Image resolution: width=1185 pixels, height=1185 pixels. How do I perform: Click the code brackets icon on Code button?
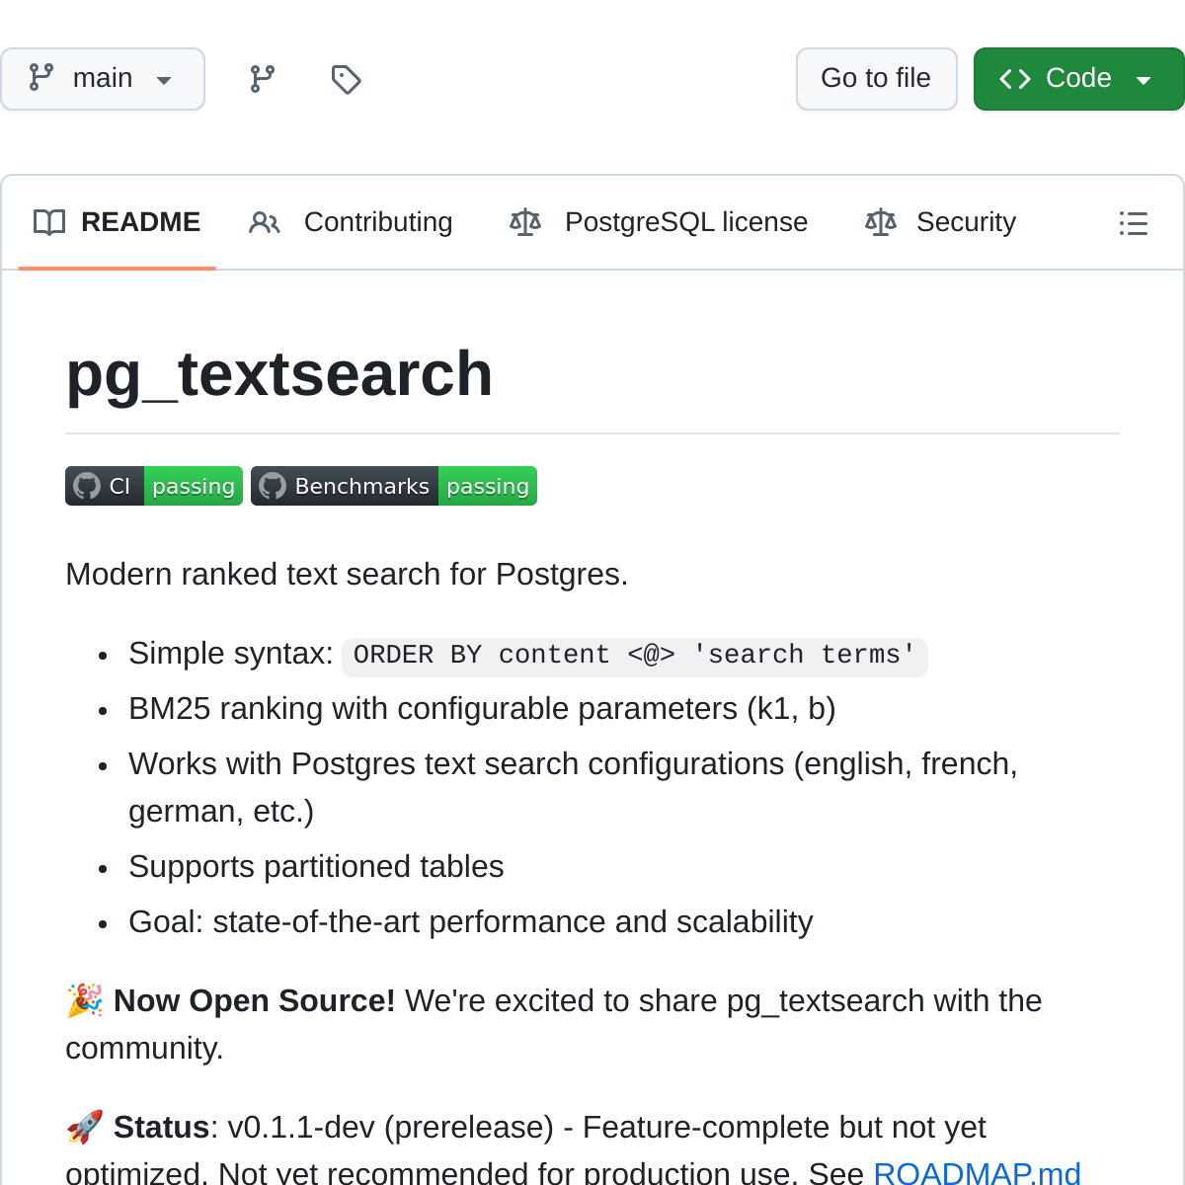[x=1015, y=79]
